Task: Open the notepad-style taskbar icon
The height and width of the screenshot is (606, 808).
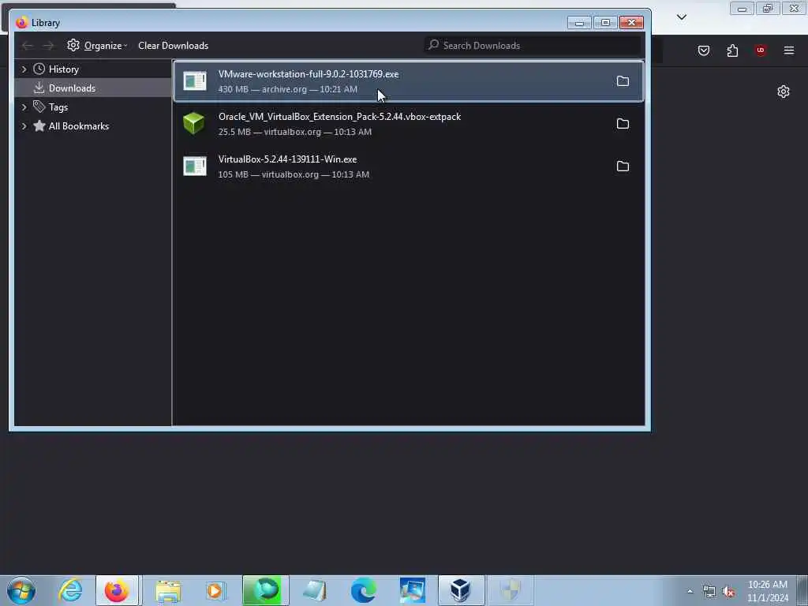Action: coord(314,590)
